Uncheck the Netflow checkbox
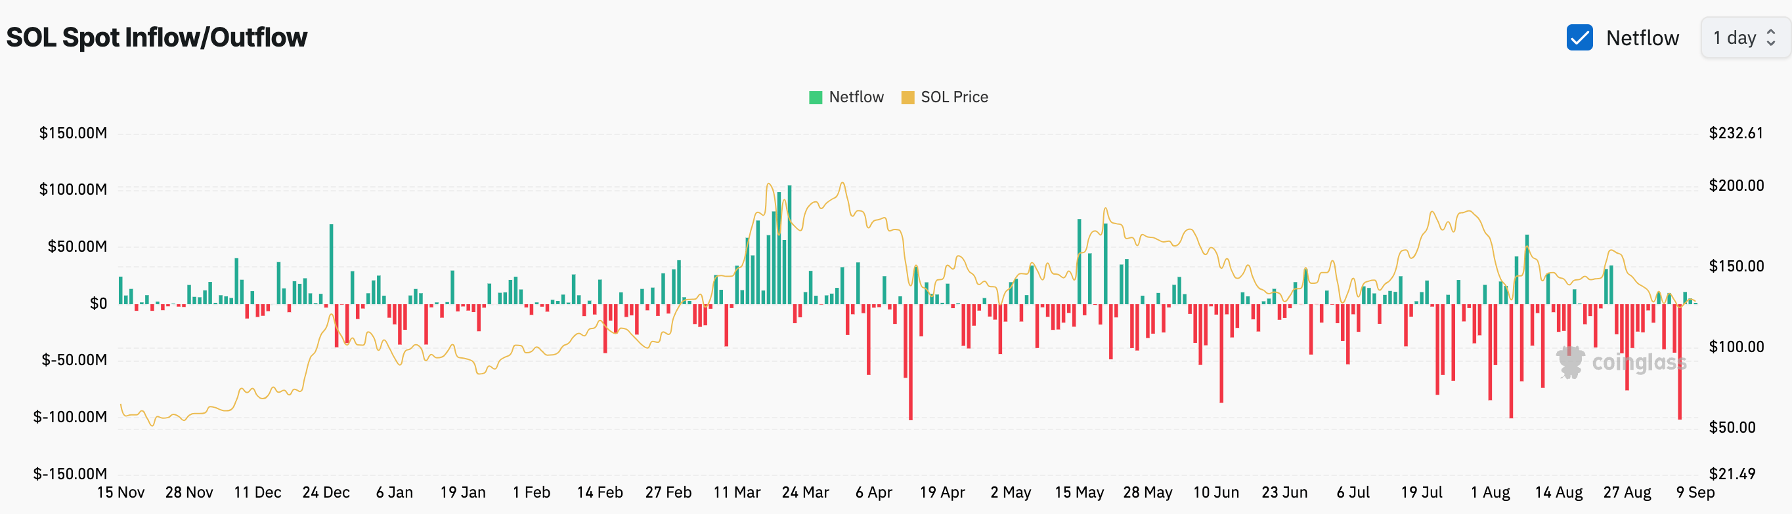The image size is (1792, 514). pos(1579,37)
